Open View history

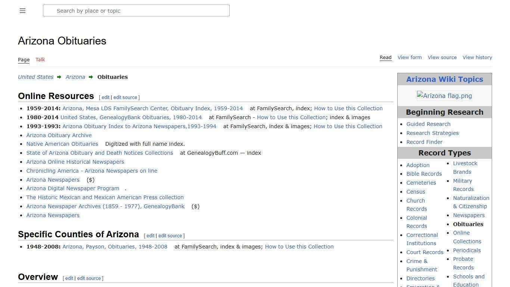click(x=477, y=57)
